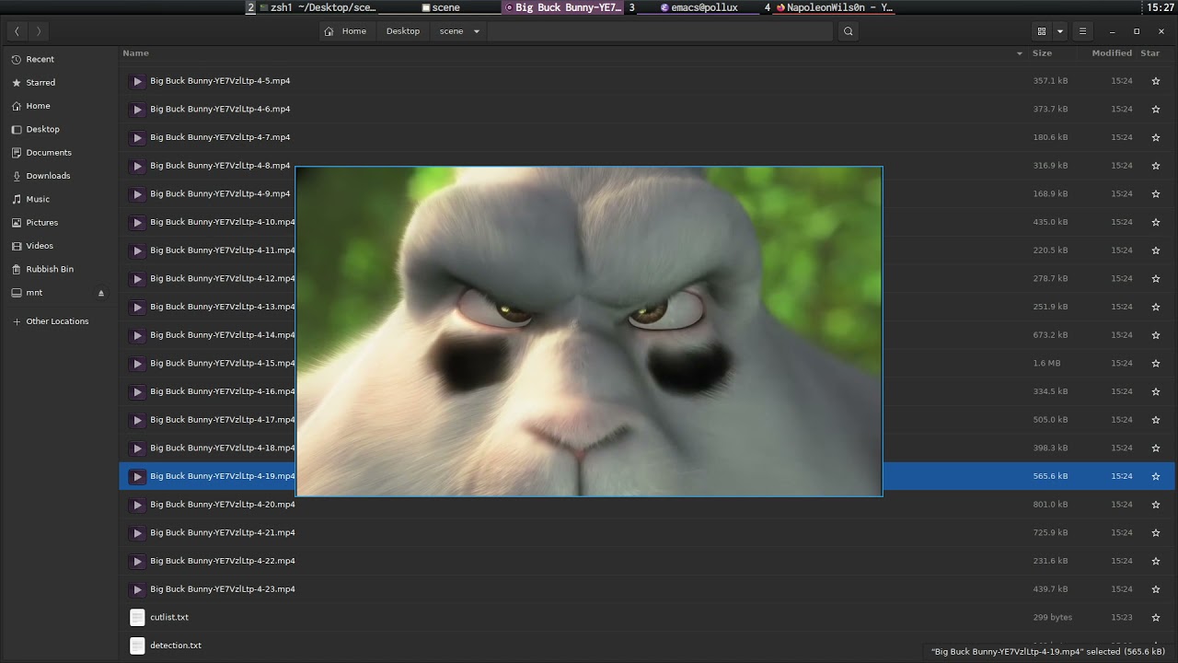This screenshot has width=1178, height=663.
Task: Click workspace number 3 in the top bar
Action: point(632,7)
